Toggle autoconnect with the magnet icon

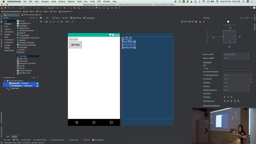(46, 22)
